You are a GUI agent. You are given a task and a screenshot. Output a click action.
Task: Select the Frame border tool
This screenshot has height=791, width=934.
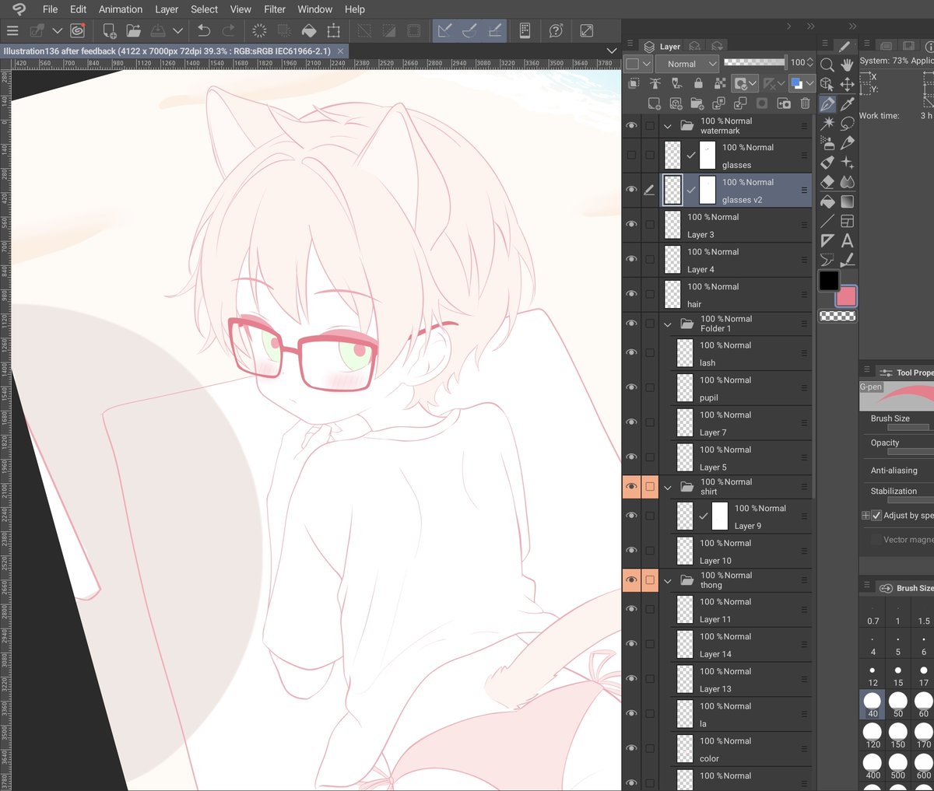click(x=847, y=221)
